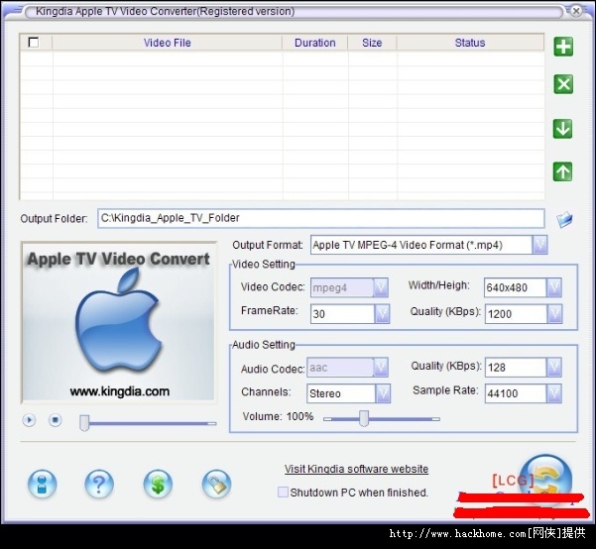Click the preview seek slider handle
The image size is (596, 549).
pos(84,423)
